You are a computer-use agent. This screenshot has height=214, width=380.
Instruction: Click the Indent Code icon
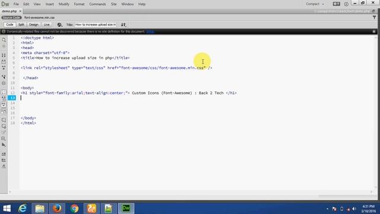4,154
